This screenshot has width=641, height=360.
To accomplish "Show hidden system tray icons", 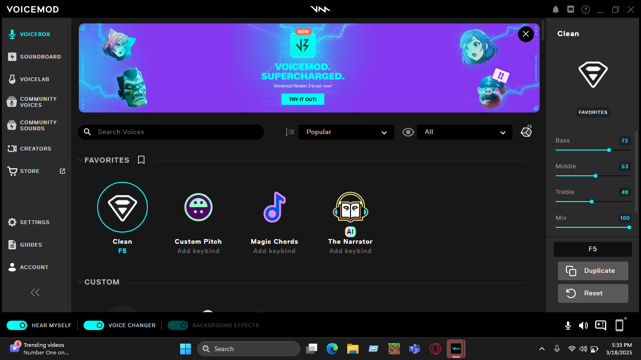I will [542, 349].
